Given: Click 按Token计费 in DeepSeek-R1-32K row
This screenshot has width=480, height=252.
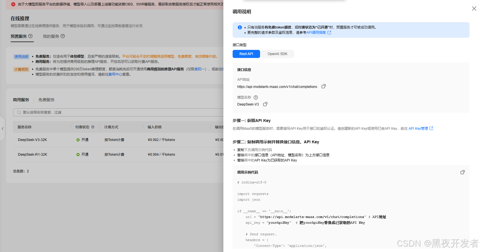Looking at the screenshot, I should coord(114,155).
